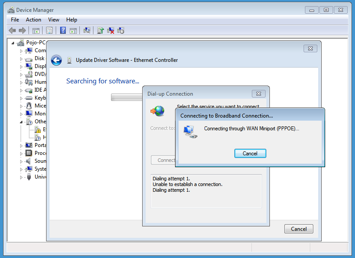Image resolution: width=355 pixels, height=258 pixels.
Task: Collapse the Pojo-PC root node
Action: [13, 43]
